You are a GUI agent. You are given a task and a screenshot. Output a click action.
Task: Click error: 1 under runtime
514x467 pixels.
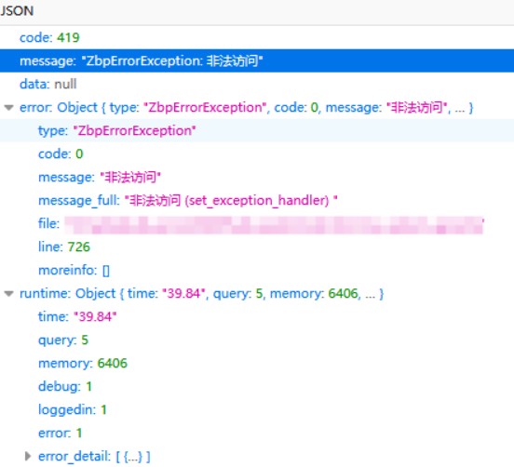click(x=257, y=433)
